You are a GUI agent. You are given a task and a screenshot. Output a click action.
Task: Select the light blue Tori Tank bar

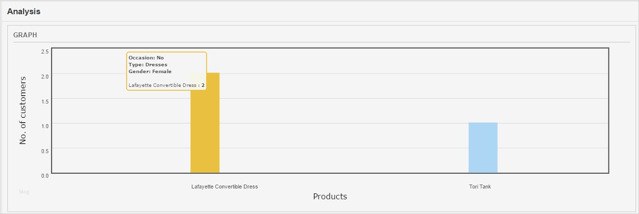(x=483, y=147)
